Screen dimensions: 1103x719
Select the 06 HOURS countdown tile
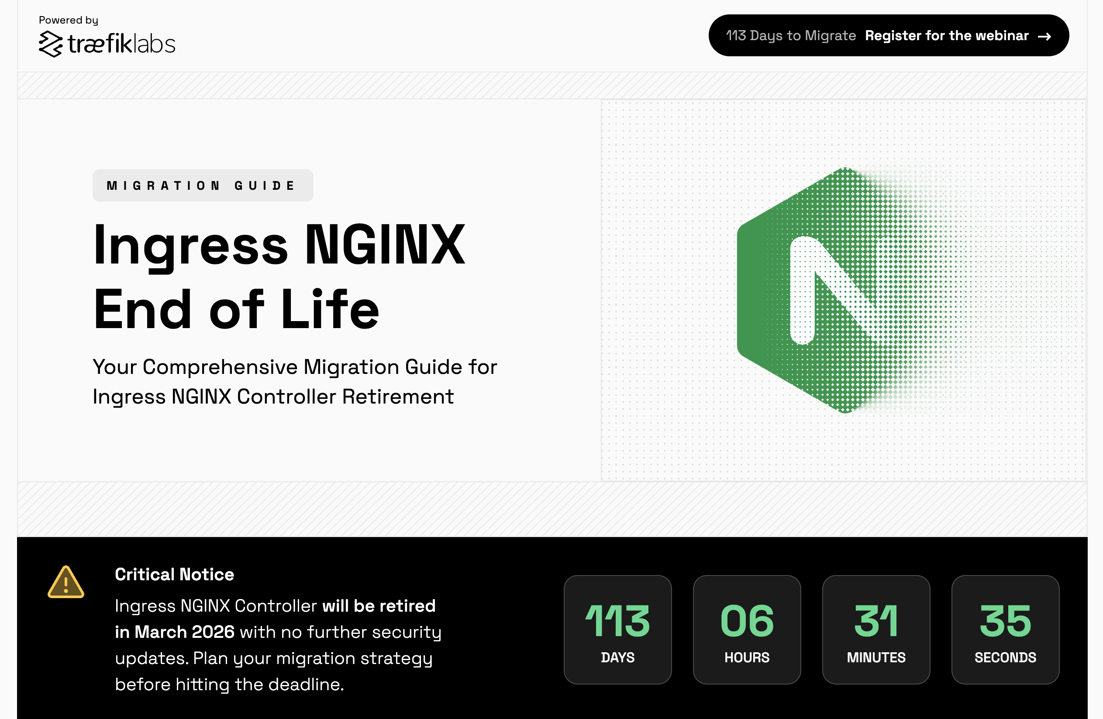747,630
